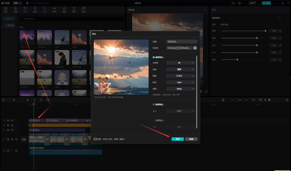The image size is (291, 171).
Task: Click the folder icon beside the export path
Action: (195, 48)
